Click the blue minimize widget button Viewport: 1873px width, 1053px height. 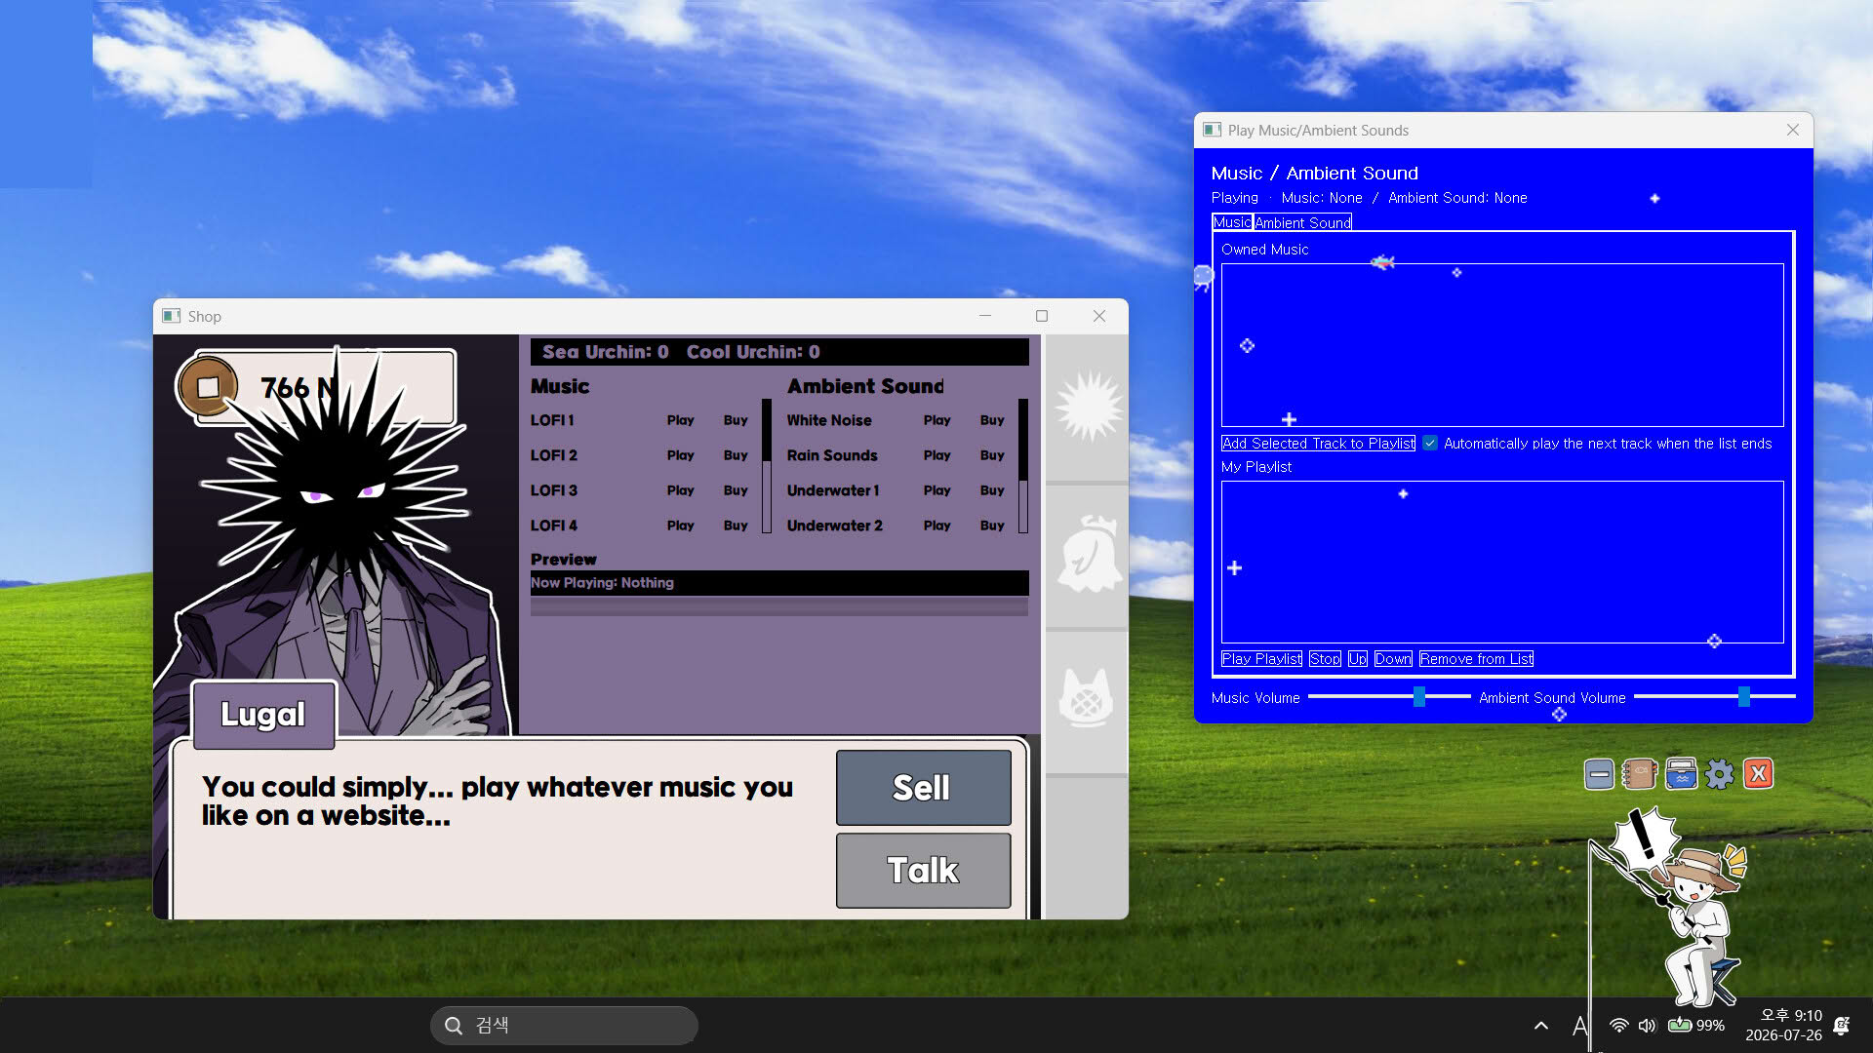tap(1599, 775)
